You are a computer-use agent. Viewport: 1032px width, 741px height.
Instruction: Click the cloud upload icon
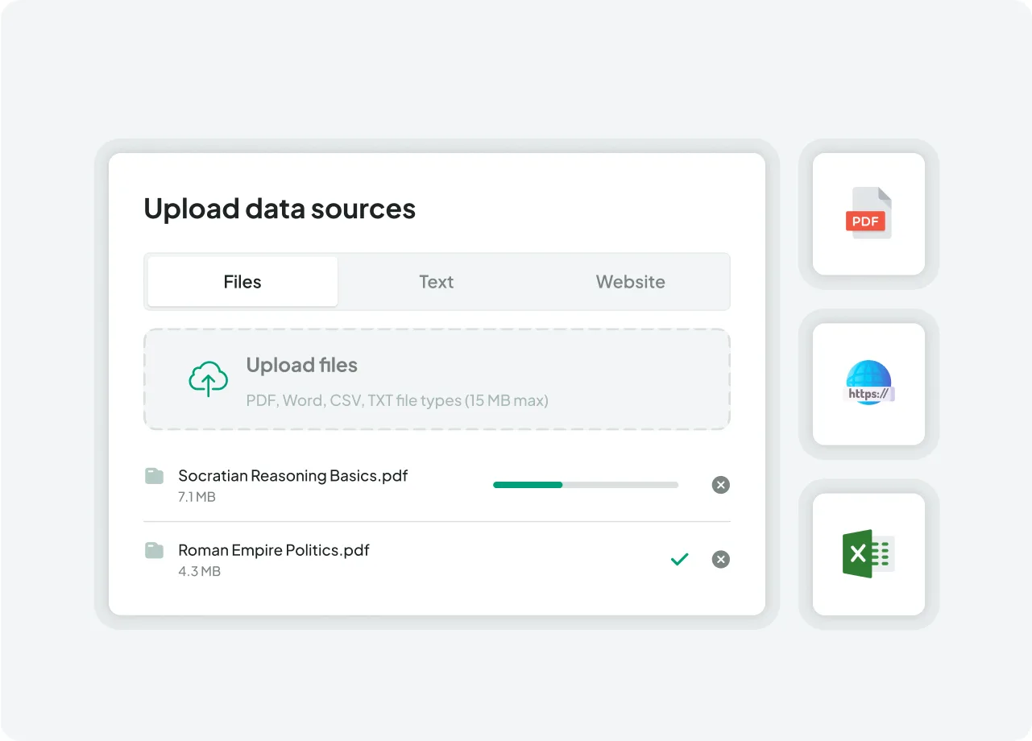(209, 379)
